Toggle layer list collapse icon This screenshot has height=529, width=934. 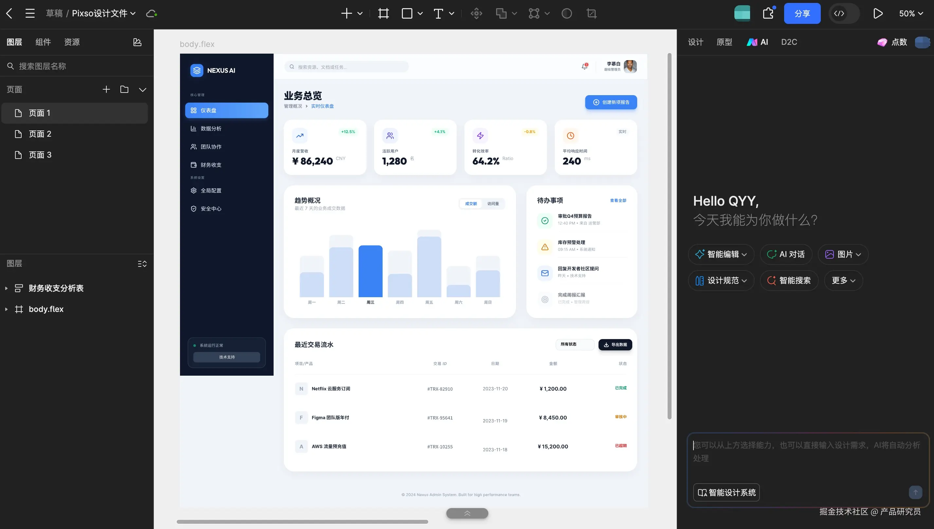pyautogui.click(x=142, y=264)
